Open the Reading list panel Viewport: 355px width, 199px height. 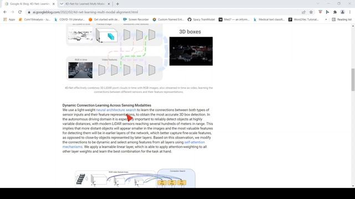(x=342, y=20)
